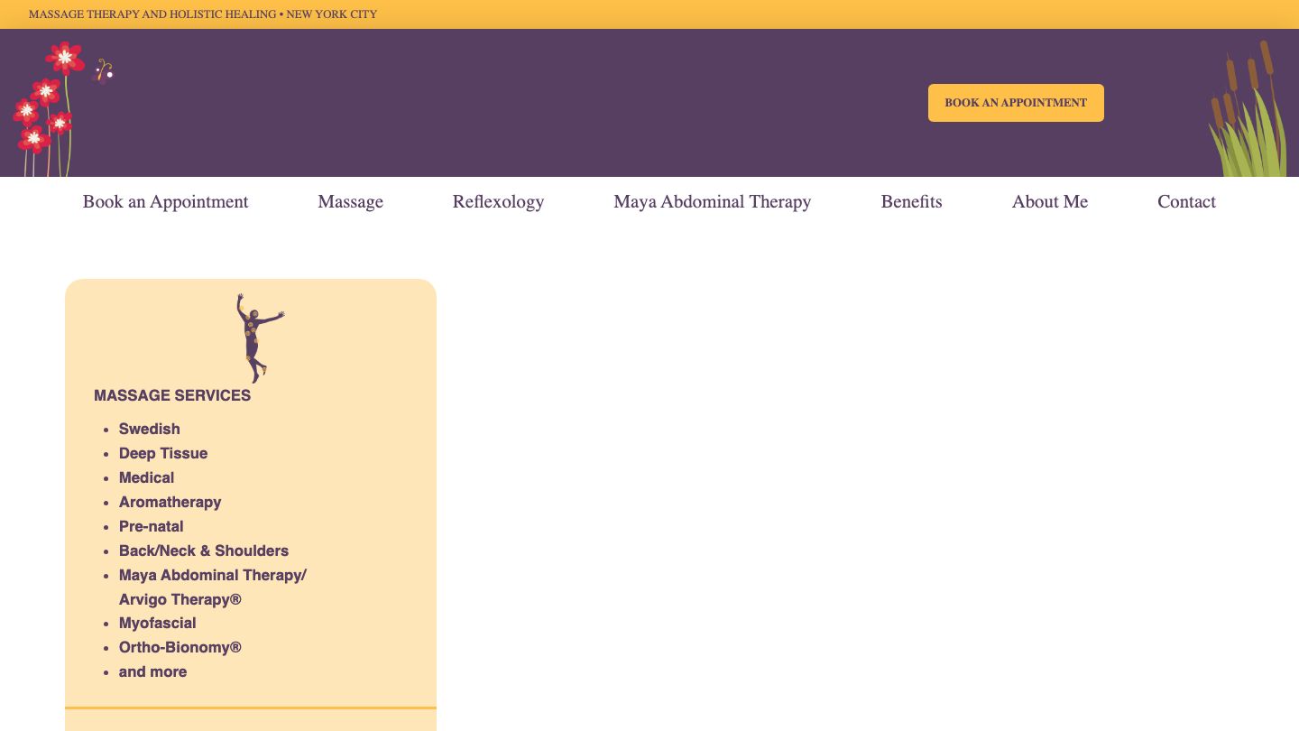The height and width of the screenshot is (731, 1299).
Task: Choose Deep Tissue from the services list
Action: (163, 454)
